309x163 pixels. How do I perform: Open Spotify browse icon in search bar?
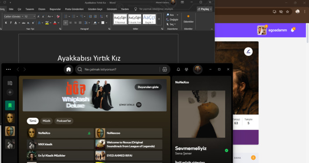(x=164, y=69)
